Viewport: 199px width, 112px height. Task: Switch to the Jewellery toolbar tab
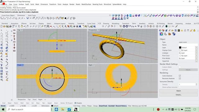point(142,24)
